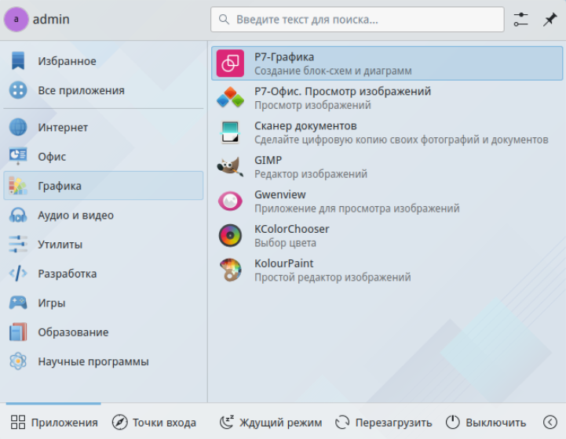Select the Избранное category
Viewport: 566px width, 439px height.
tap(104, 61)
